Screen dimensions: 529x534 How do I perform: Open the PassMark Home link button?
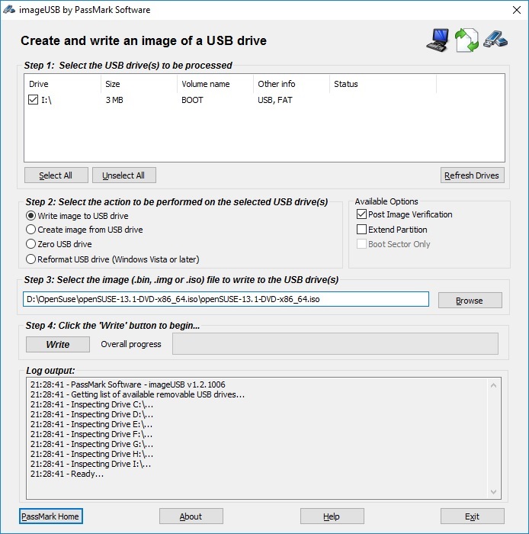pos(50,516)
